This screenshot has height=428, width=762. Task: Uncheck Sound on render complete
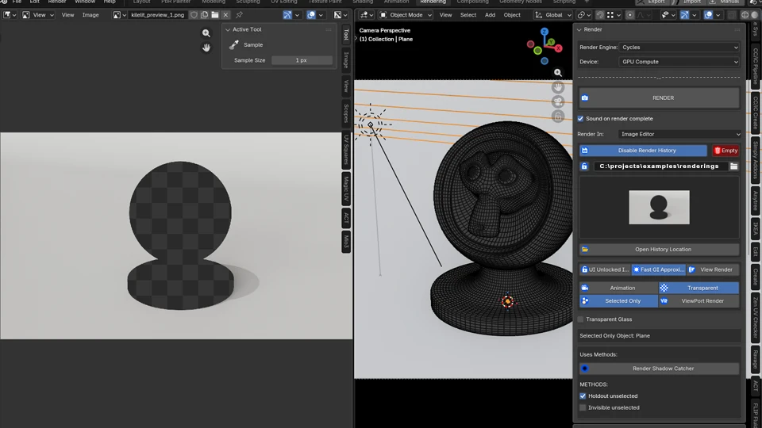581,119
